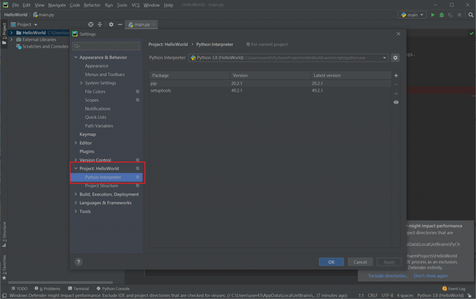The width and height of the screenshot is (476, 299).
Task: Expand HelloWorld folder in Project tree
Action: [x=12, y=33]
